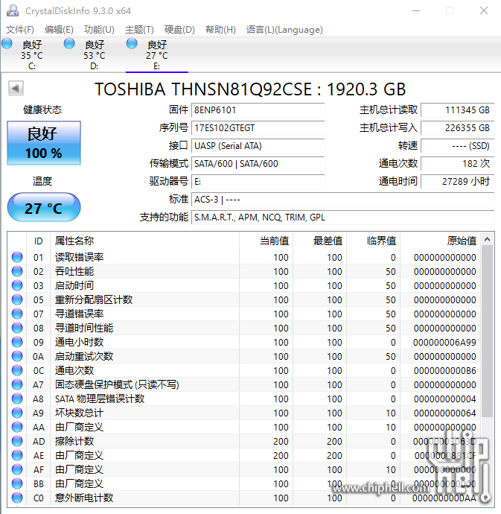Click status orb for attribute 01 读取错误率
The image size is (501, 514).
(x=17, y=257)
